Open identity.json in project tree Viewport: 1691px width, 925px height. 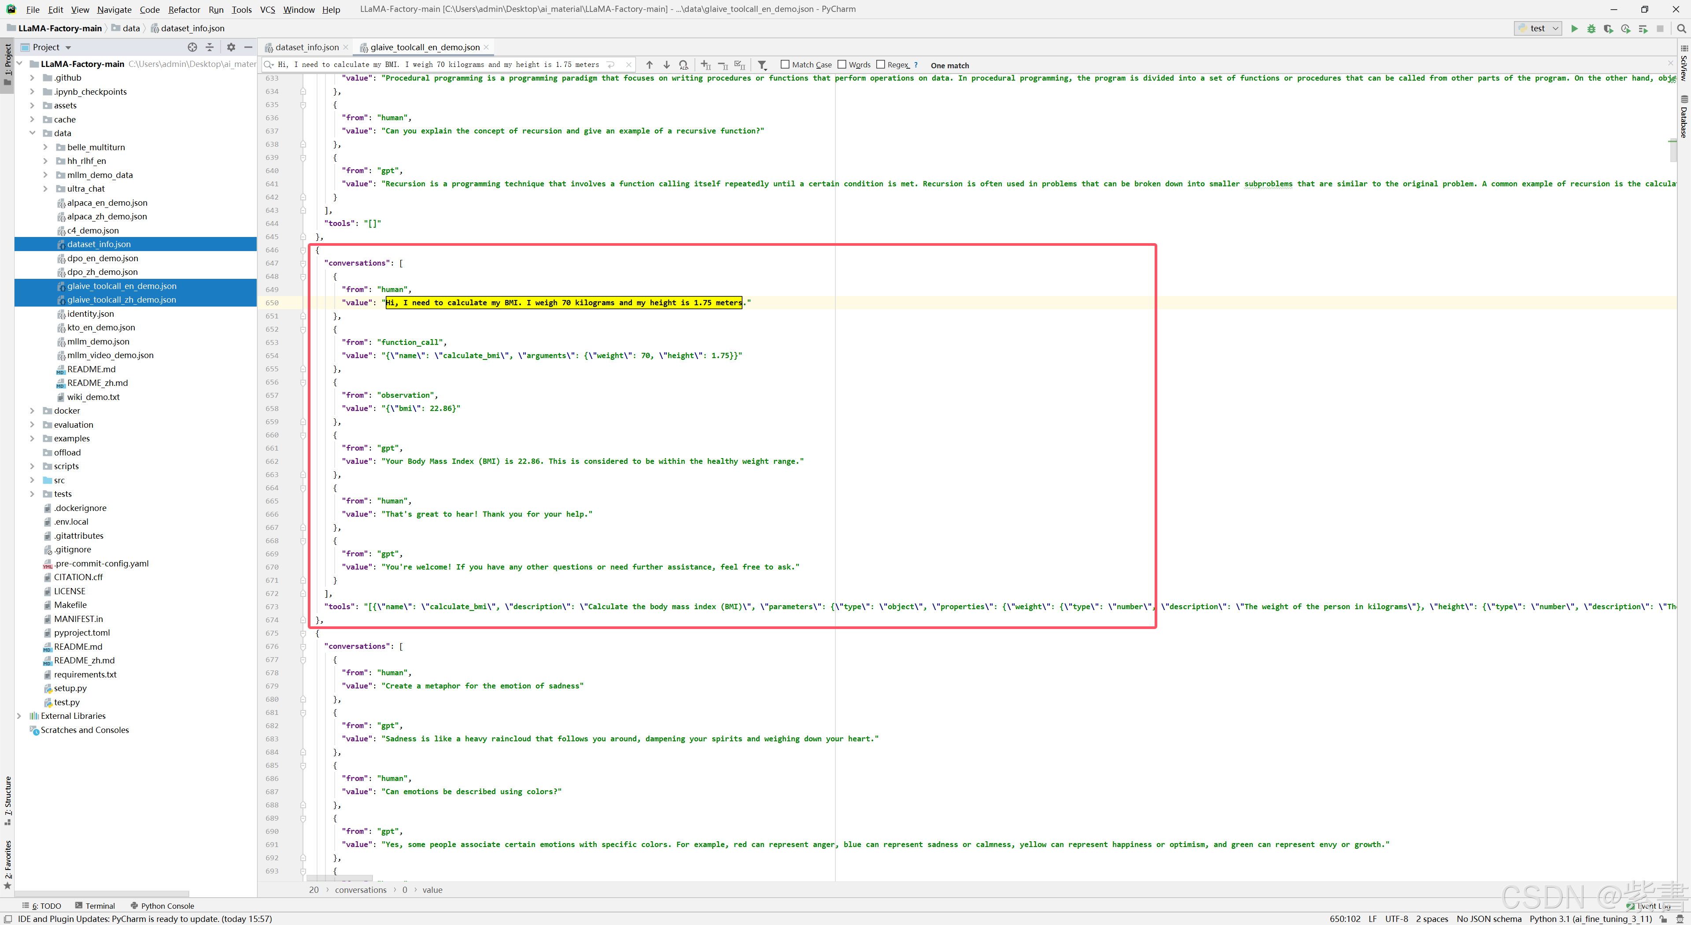(x=90, y=313)
